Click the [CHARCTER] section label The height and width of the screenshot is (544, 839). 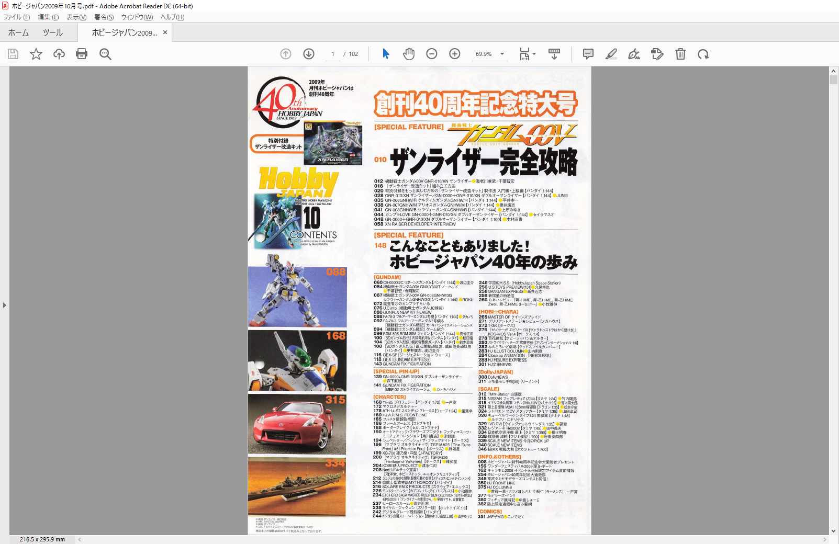389,397
